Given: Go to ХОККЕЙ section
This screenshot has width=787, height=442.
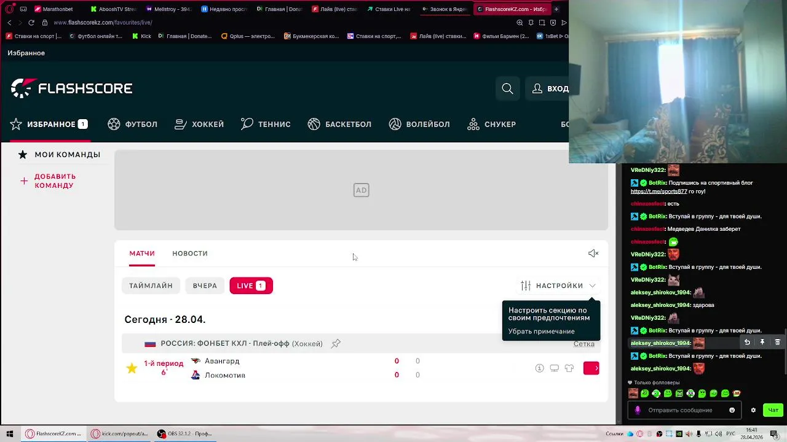Looking at the screenshot, I should 199,124.
